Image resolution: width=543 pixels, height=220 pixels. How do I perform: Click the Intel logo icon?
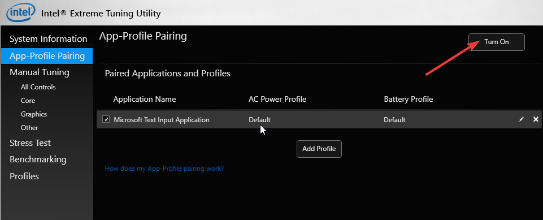(x=20, y=13)
